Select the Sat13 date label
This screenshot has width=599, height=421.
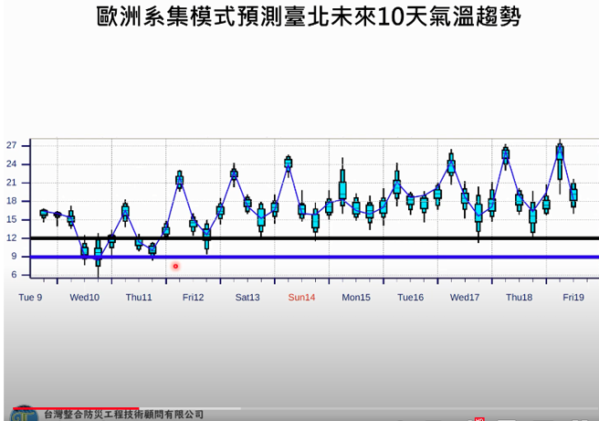(x=247, y=297)
